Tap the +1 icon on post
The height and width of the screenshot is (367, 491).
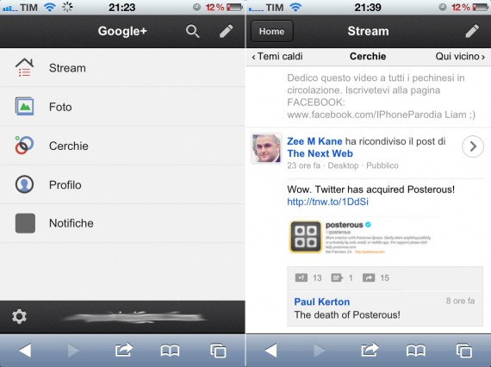pyautogui.click(x=301, y=277)
